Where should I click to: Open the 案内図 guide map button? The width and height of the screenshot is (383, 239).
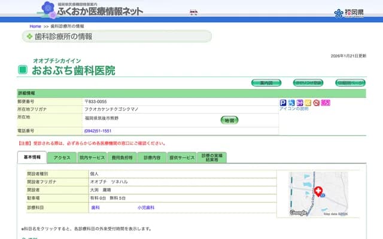coord(266,82)
